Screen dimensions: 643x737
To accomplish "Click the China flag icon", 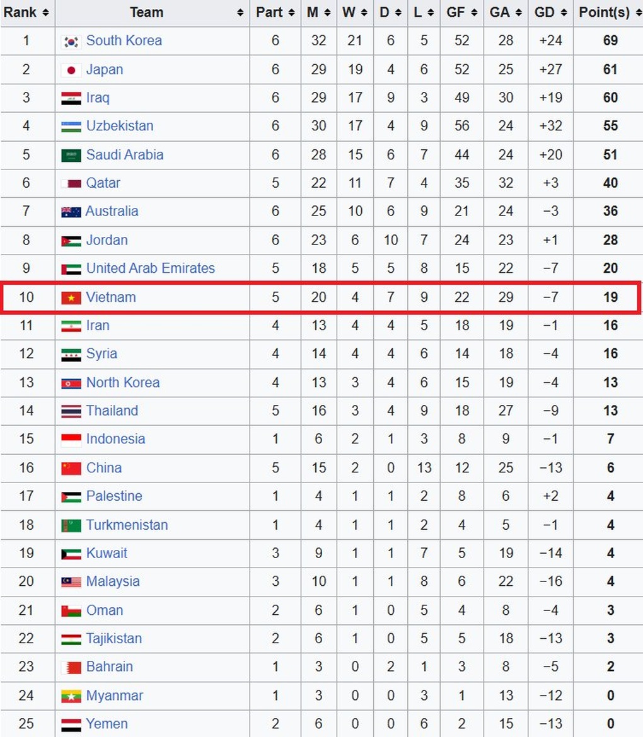I will (x=71, y=468).
